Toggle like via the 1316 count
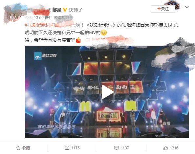This screenshot has height=154, width=195. 174,148
